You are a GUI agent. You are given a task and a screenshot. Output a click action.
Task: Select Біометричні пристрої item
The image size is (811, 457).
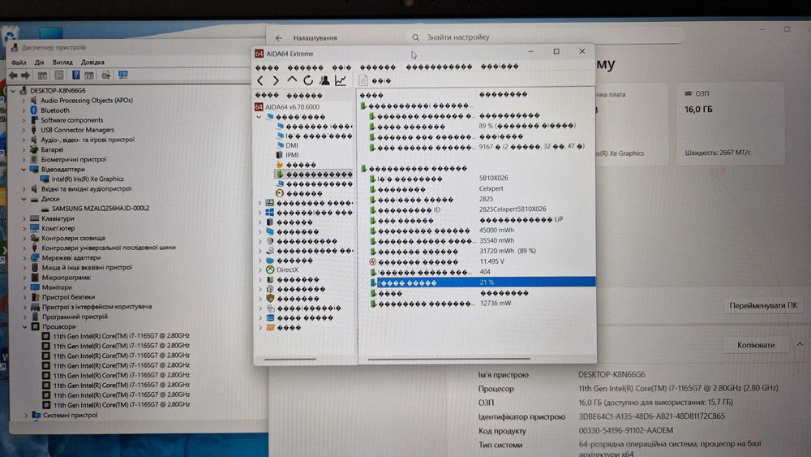[x=74, y=159]
